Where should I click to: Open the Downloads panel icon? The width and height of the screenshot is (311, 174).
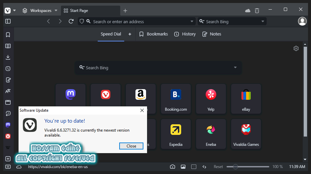coord(8,57)
